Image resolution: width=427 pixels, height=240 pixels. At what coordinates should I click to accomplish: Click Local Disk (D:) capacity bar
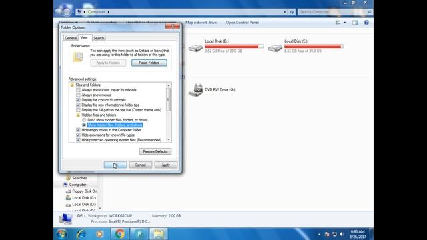click(234, 46)
